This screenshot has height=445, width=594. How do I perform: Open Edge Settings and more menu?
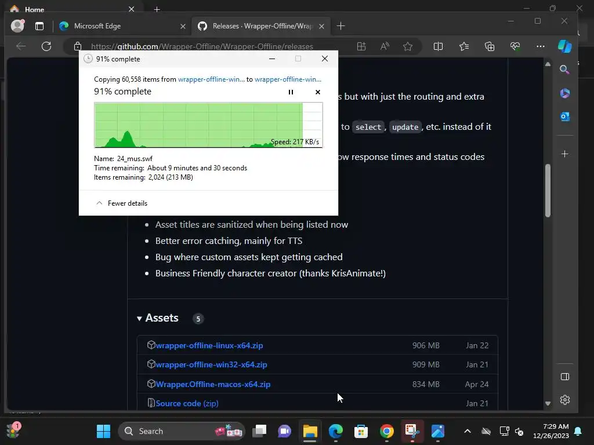(541, 46)
